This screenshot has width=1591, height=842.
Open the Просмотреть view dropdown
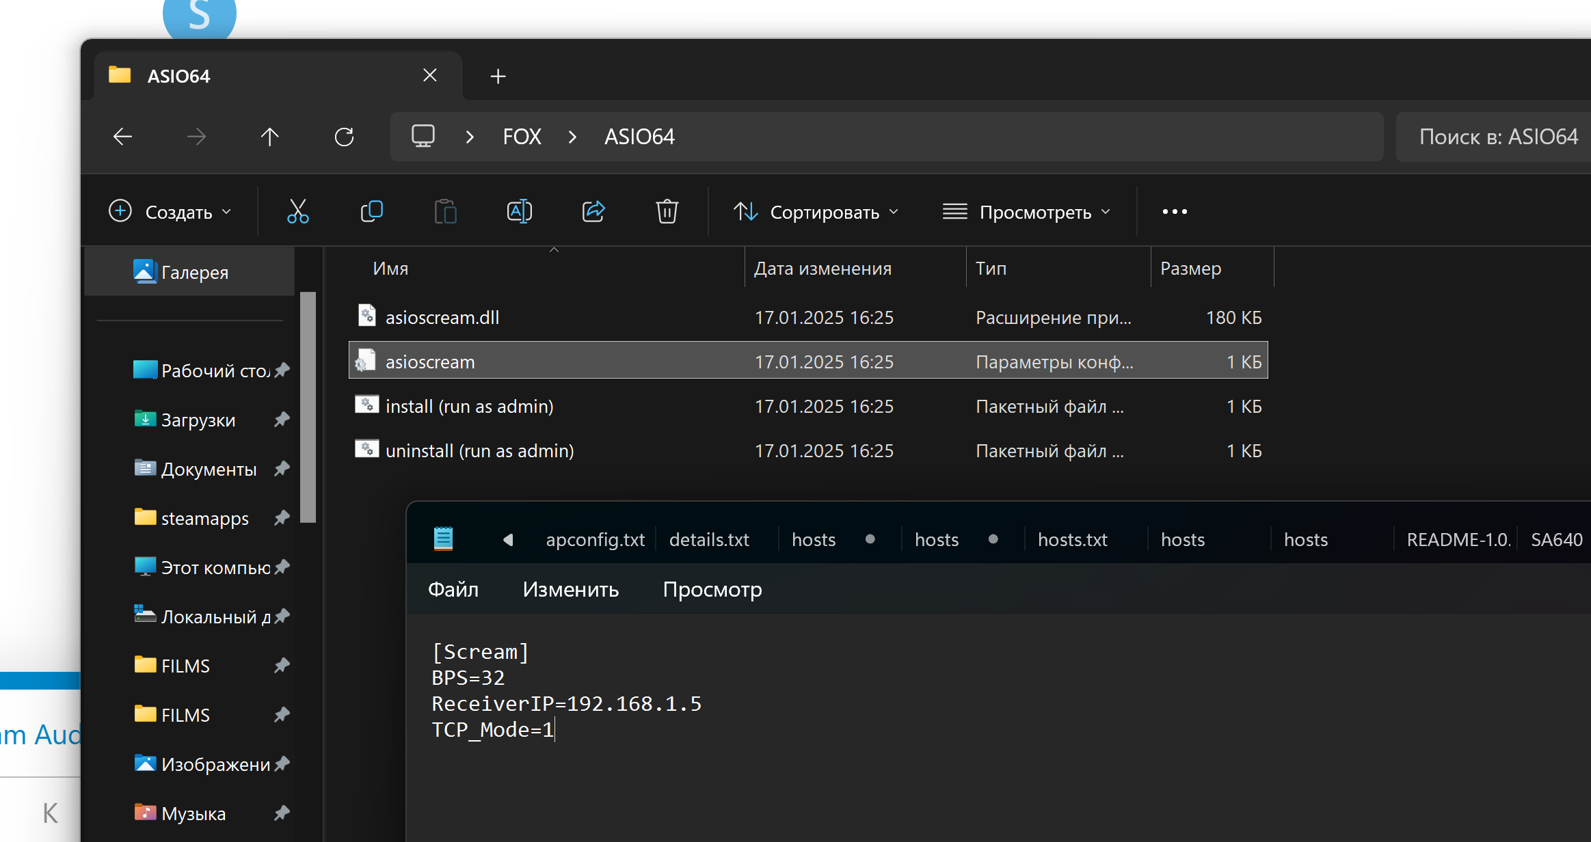[x=1026, y=212]
